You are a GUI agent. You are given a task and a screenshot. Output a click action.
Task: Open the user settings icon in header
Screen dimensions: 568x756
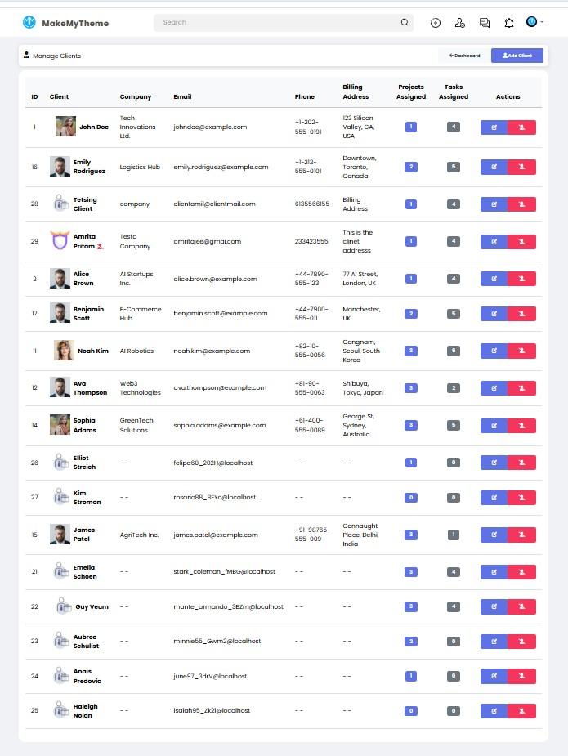pyautogui.click(x=460, y=23)
